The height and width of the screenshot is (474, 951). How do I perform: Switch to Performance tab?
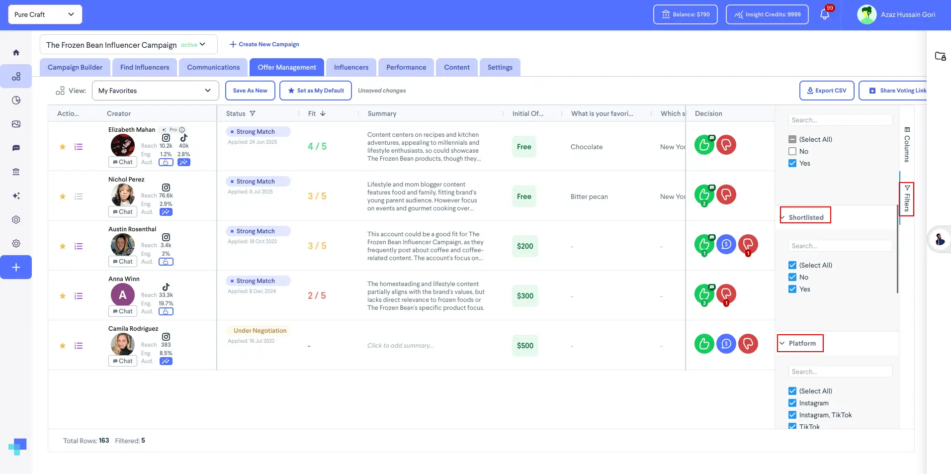(x=406, y=67)
